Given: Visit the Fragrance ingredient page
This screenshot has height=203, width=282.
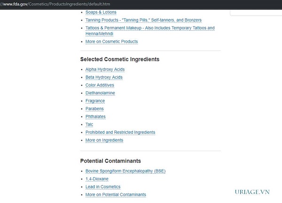Looking at the screenshot, I should pyautogui.click(x=95, y=101).
